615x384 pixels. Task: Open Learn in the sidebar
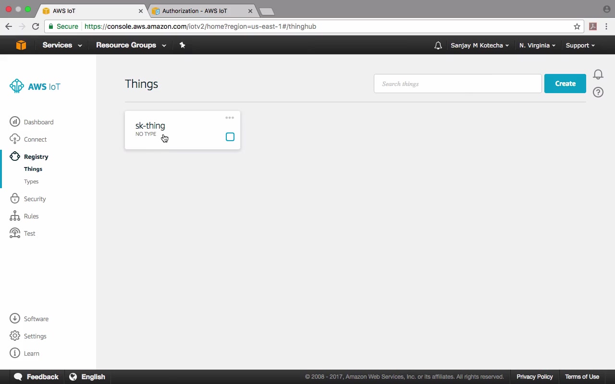32,353
